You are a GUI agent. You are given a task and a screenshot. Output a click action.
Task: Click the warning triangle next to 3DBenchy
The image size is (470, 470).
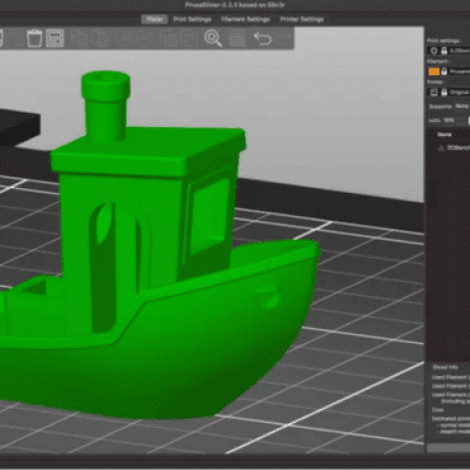tap(442, 148)
